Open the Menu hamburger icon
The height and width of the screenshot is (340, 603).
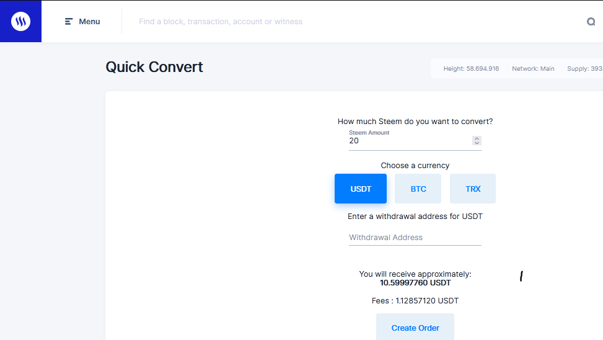(68, 22)
